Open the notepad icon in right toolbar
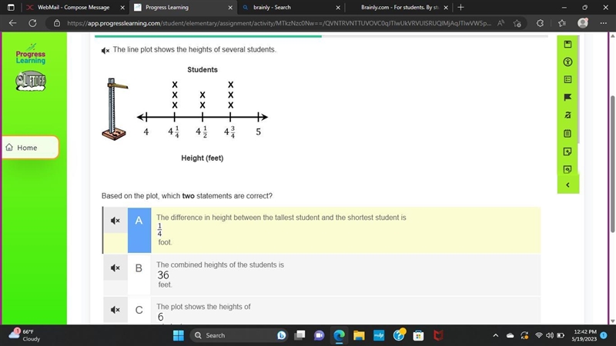This screenshot has height=346, width=616. coord(567,133)
